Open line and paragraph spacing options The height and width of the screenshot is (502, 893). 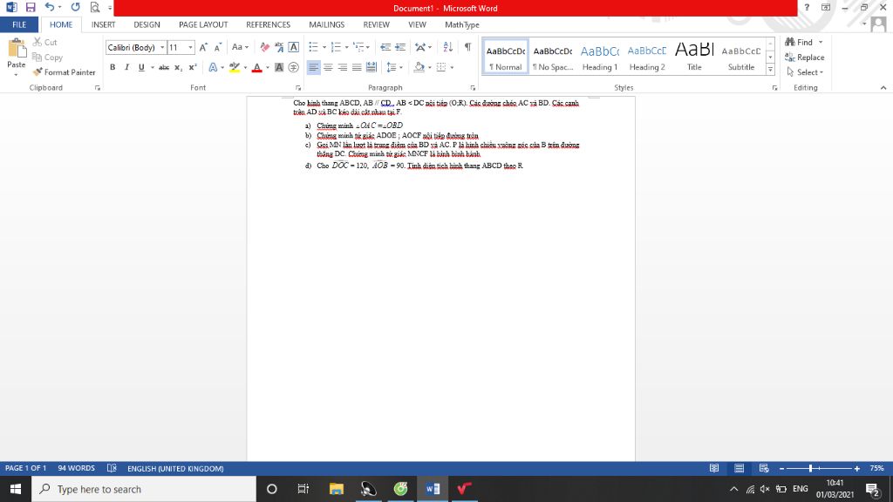pos(394,67)
